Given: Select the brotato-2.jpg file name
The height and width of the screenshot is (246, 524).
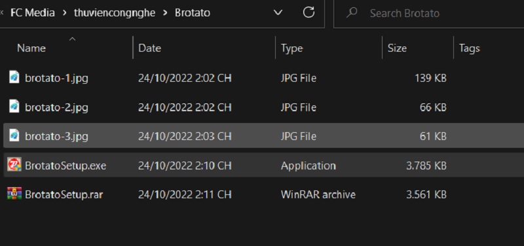Looking at the screenshot, I should click(x=56, y=107).
